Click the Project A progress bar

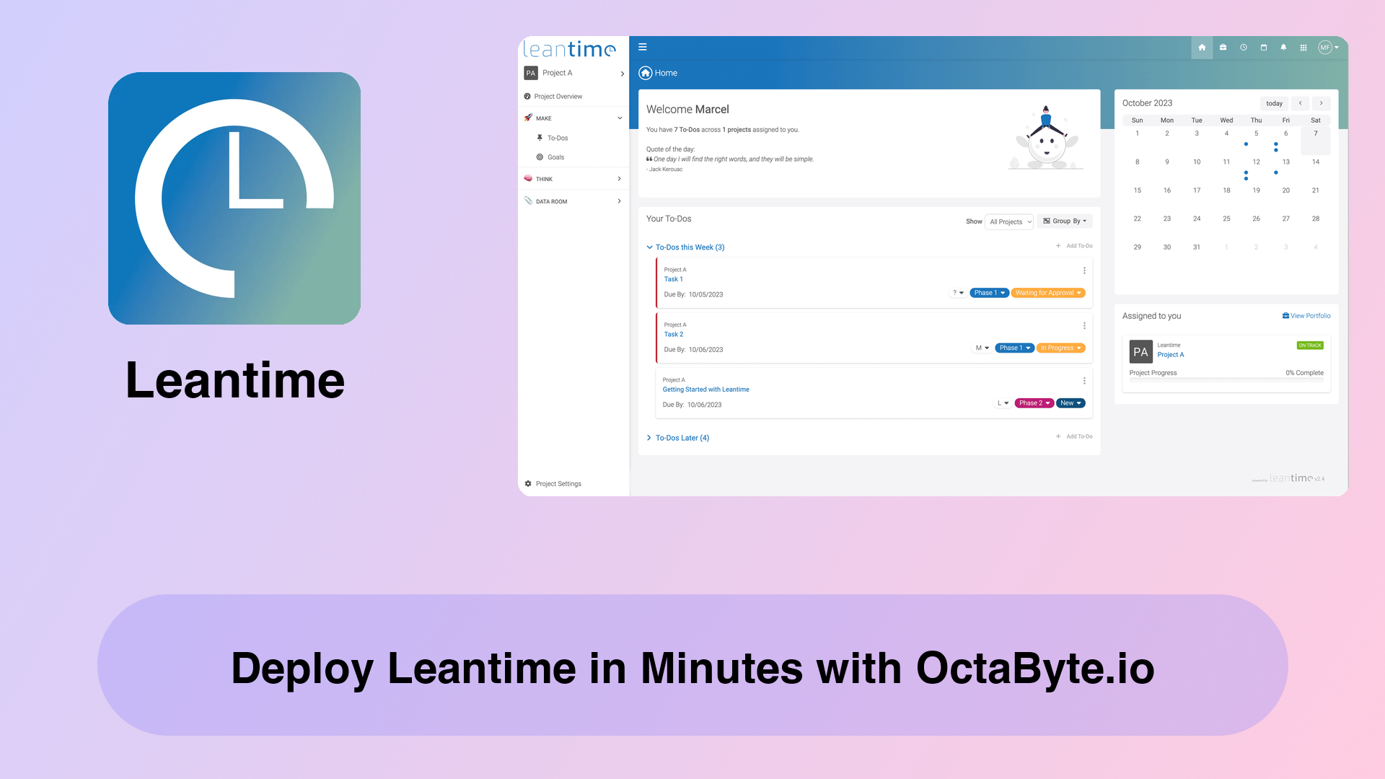click(1226, 379)
